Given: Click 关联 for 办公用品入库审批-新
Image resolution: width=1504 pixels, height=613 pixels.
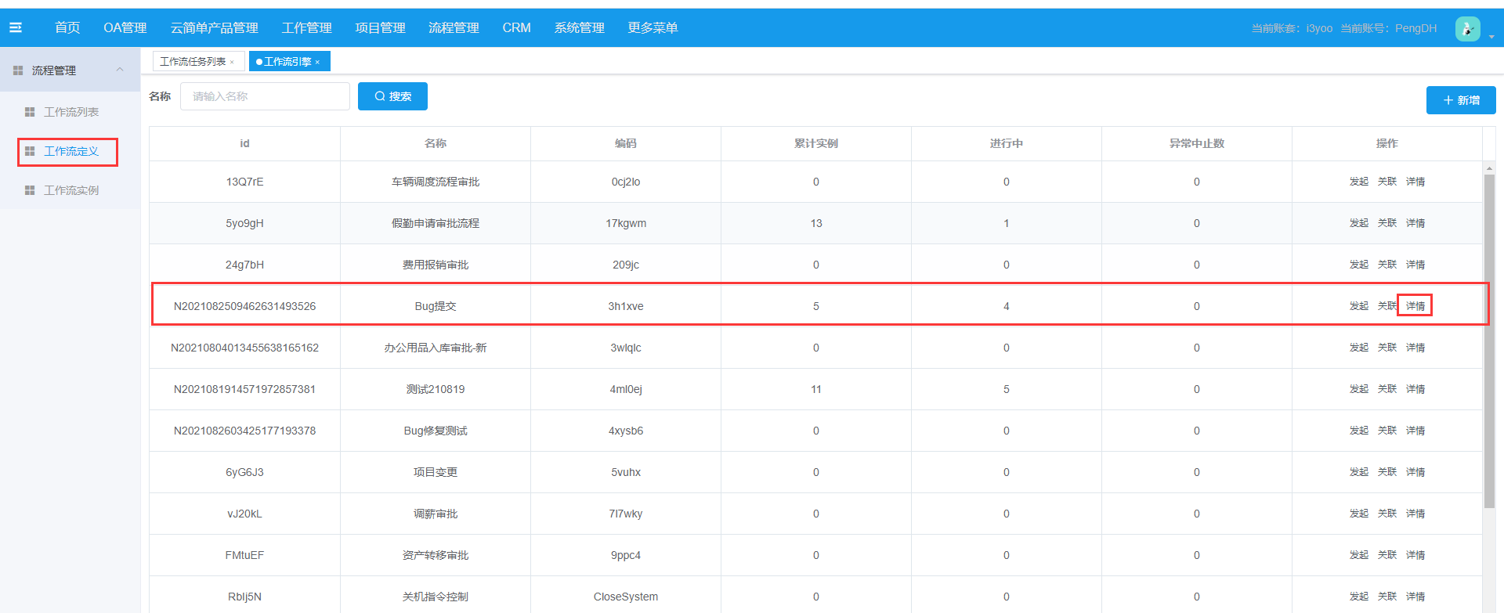Looking at the screenshot, I should (1387, 348).
